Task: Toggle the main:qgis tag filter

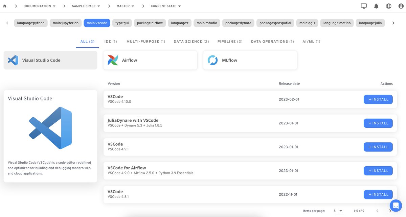Action: pos(307,23)
